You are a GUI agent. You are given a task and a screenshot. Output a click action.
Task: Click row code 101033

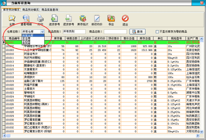coord(10,131)
